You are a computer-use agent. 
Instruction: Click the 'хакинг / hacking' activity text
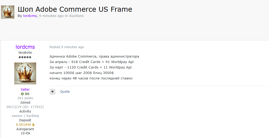pyautogui.click(x=25, y=116)
